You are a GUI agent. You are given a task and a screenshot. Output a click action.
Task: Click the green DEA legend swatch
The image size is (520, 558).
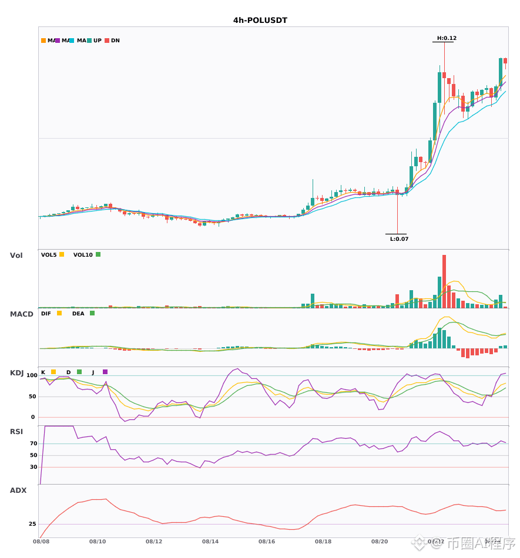pos(92,313)
